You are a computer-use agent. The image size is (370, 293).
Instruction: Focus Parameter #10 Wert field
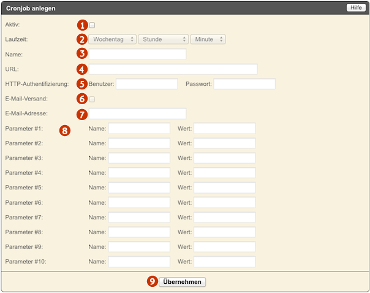[225, 262]
